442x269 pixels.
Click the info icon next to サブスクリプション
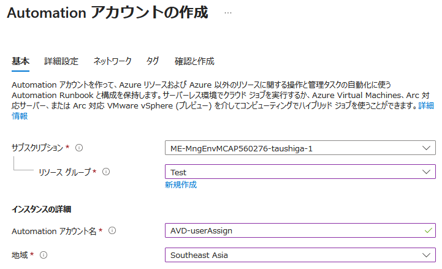point(79,148)
